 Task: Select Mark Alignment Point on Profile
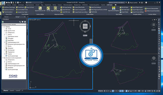coord(98,10)
